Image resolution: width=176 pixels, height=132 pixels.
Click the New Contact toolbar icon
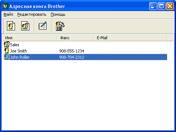click(11, 26)
